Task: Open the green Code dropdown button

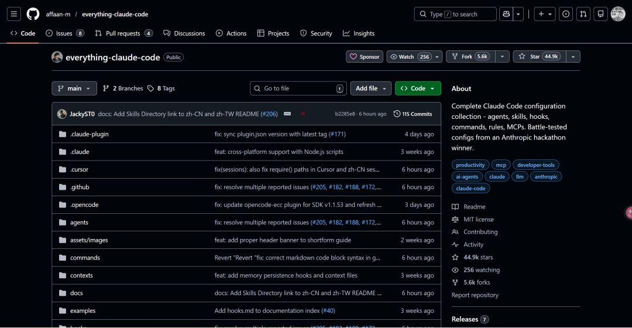Action: tap(418, 88)
